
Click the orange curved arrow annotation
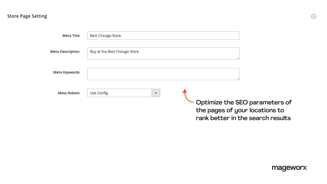(x=187, y=97)
